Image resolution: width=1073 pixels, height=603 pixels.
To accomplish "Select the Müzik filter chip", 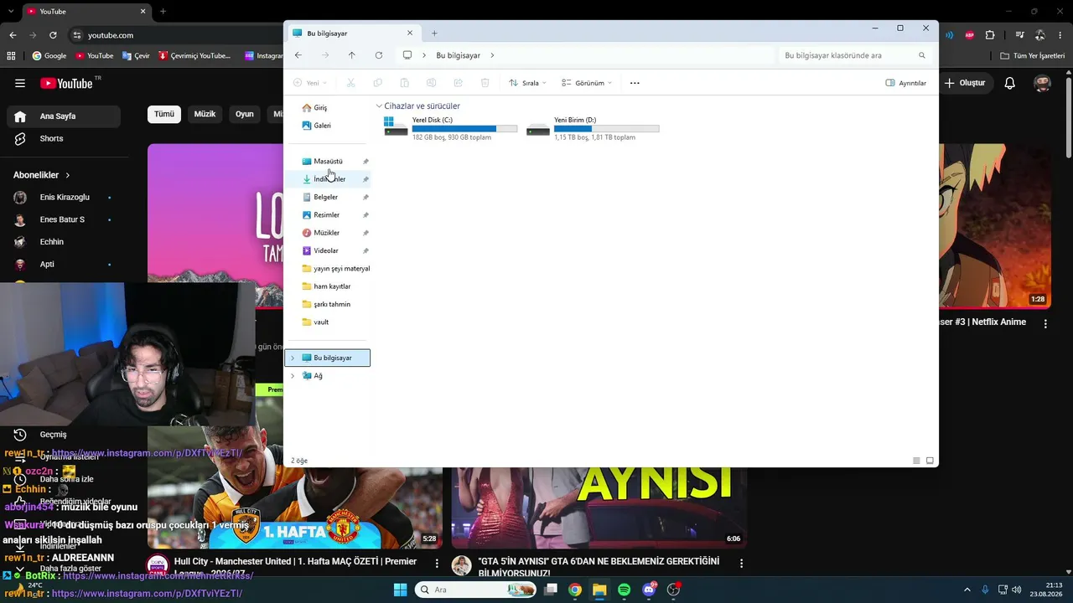I will point(205,114).
